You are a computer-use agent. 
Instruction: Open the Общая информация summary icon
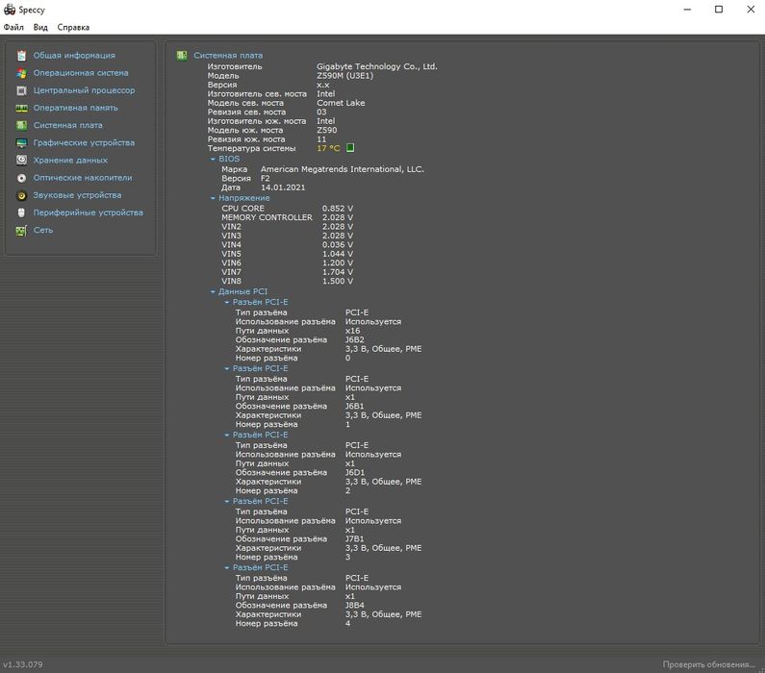coord(21,56)
